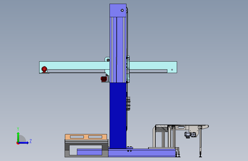Select the Y label of the triad
The height and width of the screenshot is (161, 248).
pyautogui.click(x=18, y=129)
